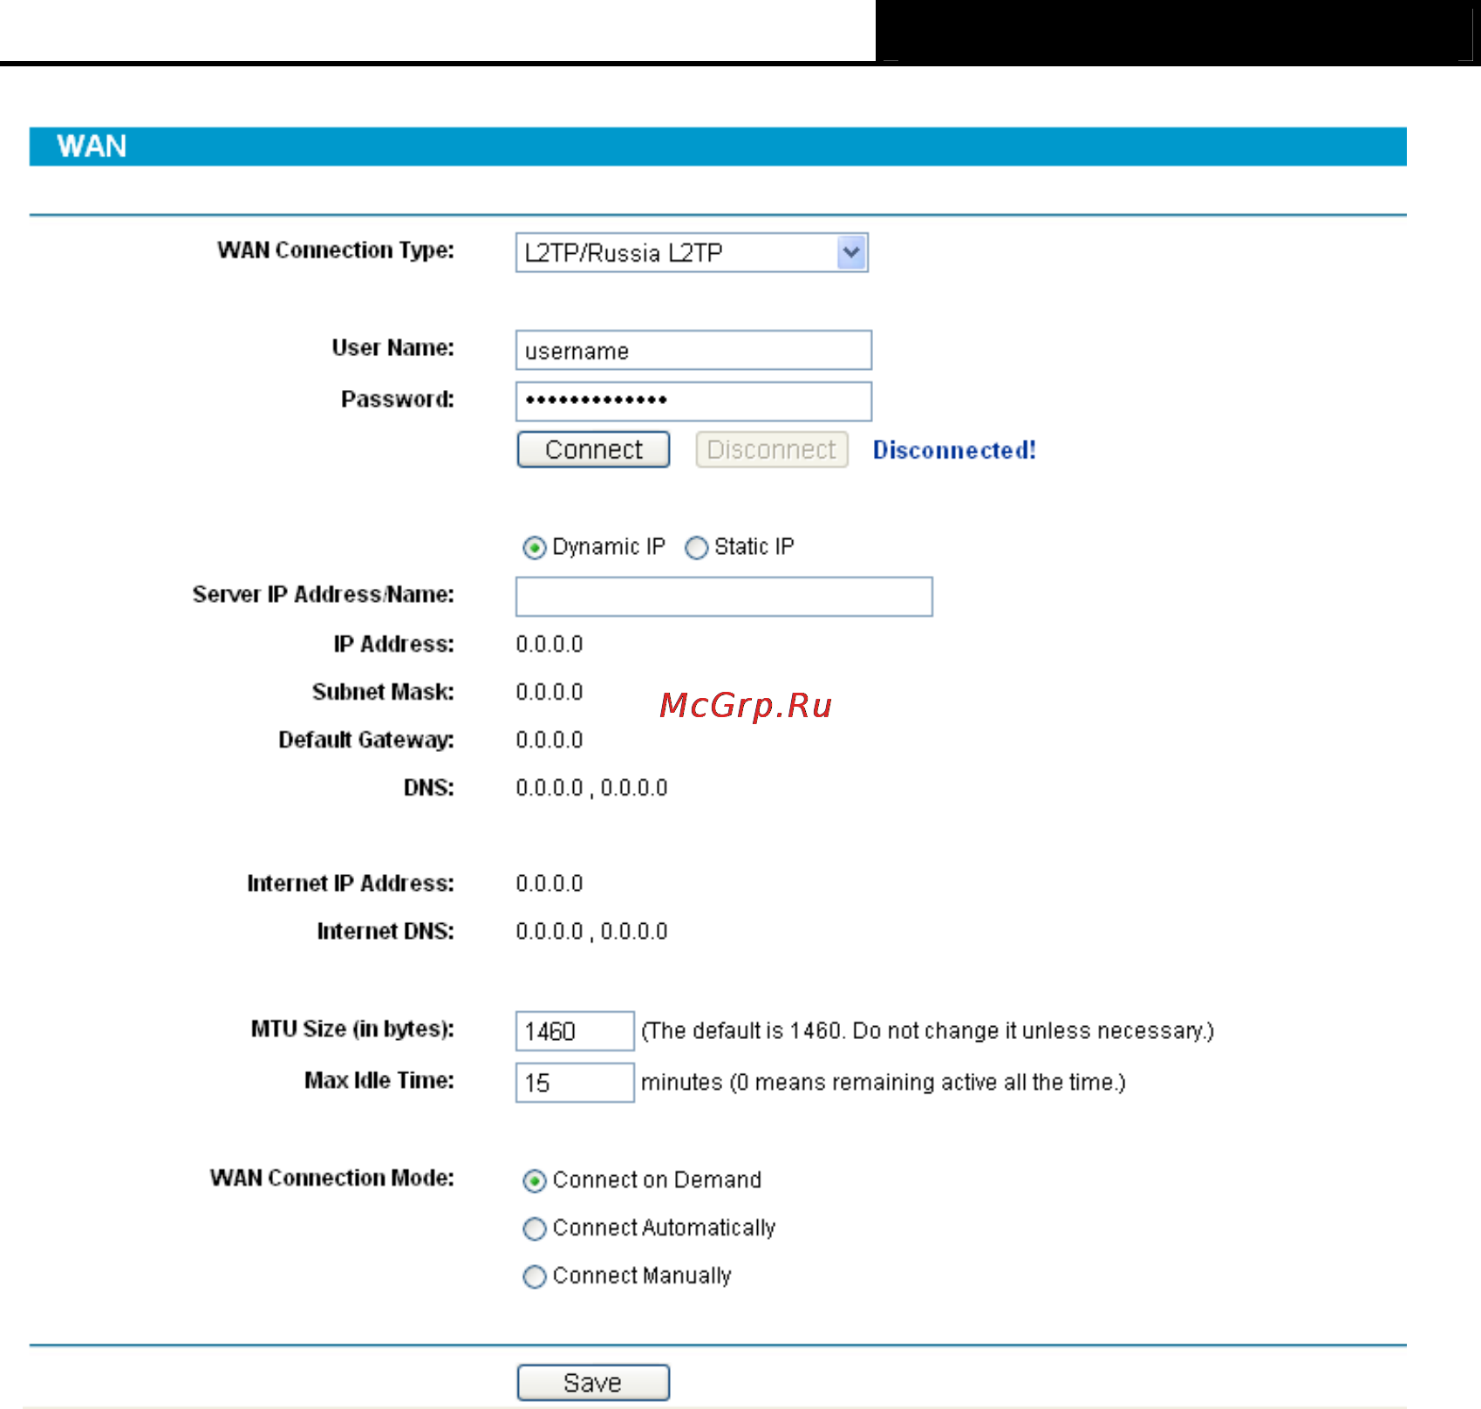Screen dimensions: 1481x1409
Task: Click the Default Gateway value 0.0.0.0
Action: pyautogui.click(x=549, y=741)
